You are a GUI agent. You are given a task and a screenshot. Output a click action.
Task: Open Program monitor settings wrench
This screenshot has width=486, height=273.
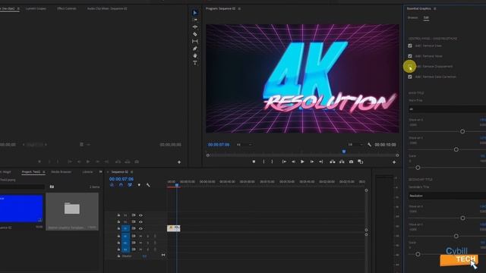pos(370,145)
